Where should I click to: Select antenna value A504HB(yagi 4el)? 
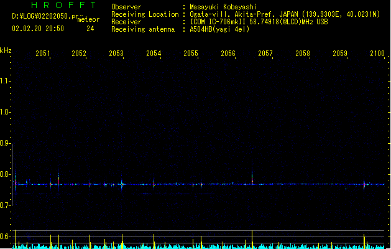click(x=219, y=29)
